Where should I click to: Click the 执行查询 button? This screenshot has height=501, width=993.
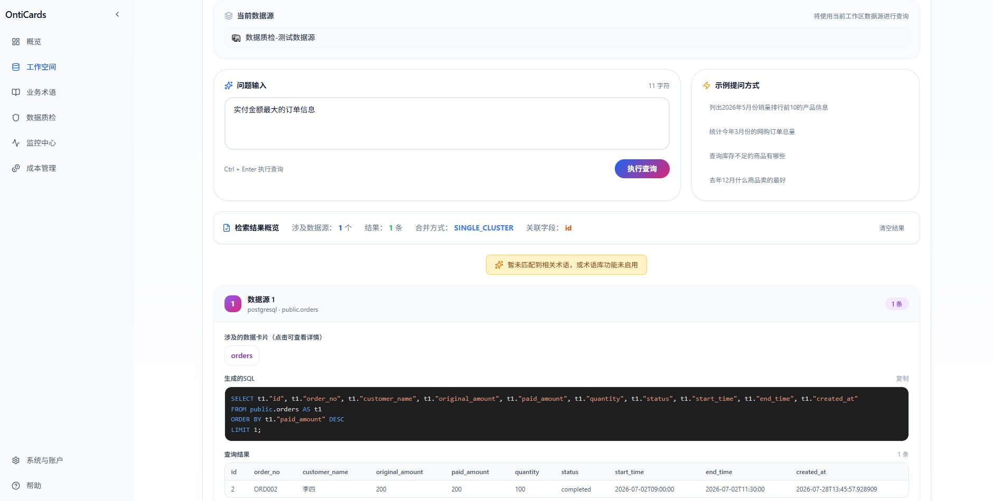[642, 169]
